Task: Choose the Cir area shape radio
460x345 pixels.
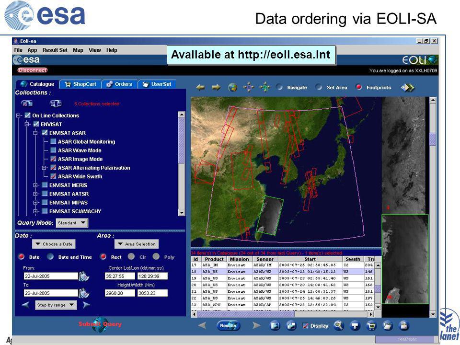Action: click(x=131, y=257)
